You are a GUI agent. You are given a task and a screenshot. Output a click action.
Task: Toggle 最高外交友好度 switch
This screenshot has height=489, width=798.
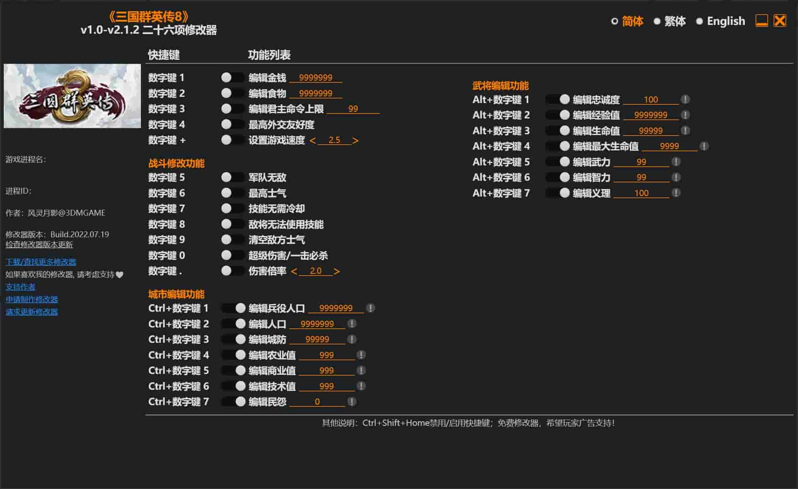(232, 125)
